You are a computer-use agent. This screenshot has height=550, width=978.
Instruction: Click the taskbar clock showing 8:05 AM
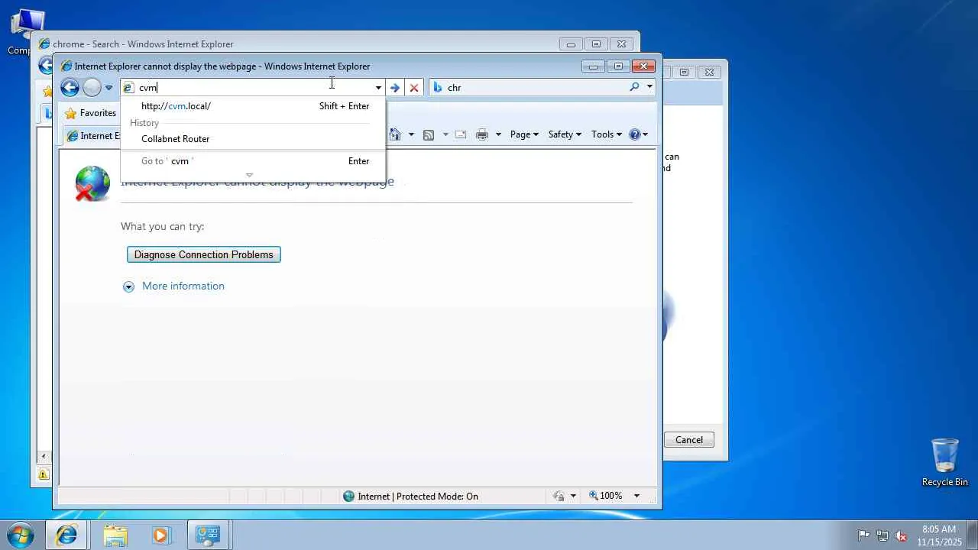939,535
